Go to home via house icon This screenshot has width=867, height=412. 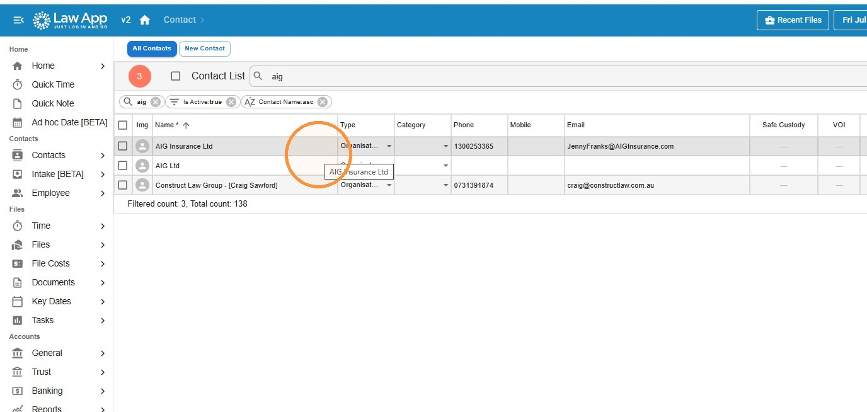click(145, 20)
